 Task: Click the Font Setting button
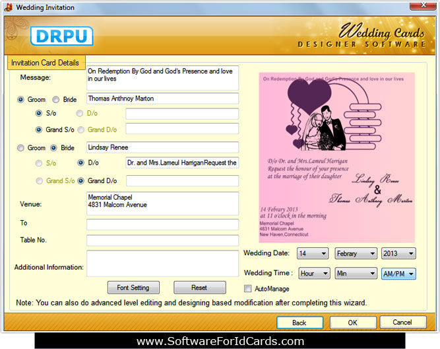coord(133,288)
